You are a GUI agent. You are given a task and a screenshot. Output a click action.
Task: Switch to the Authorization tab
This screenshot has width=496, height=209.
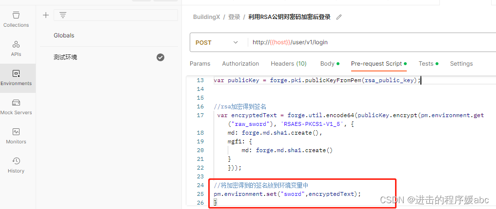coord(240,64)
